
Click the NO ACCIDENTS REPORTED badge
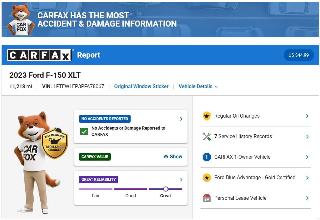click(105, 119)
